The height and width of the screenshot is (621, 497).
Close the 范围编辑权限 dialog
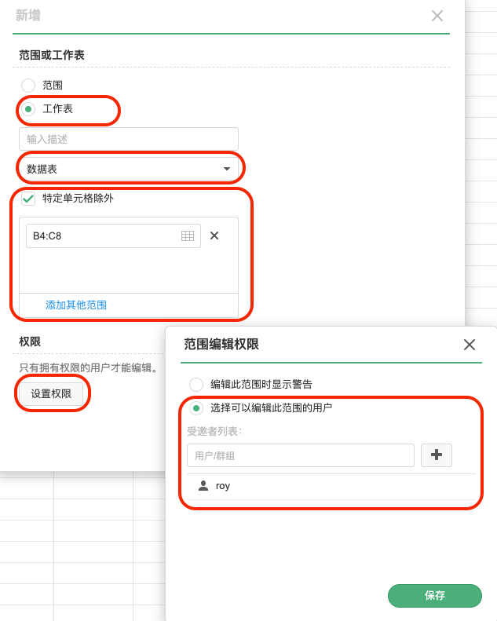(x=470, y=345)
